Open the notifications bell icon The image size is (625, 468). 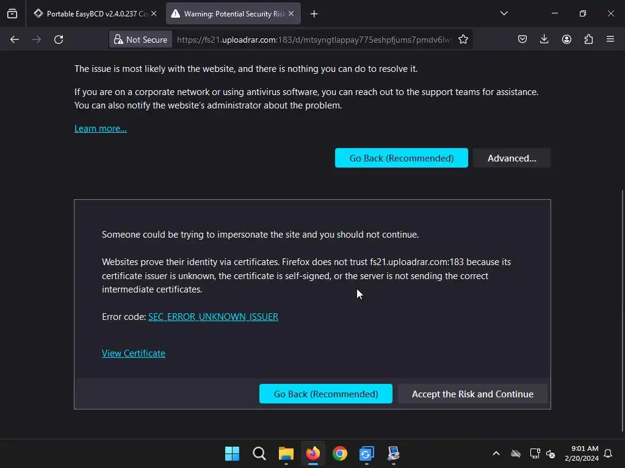click(609, 453)
